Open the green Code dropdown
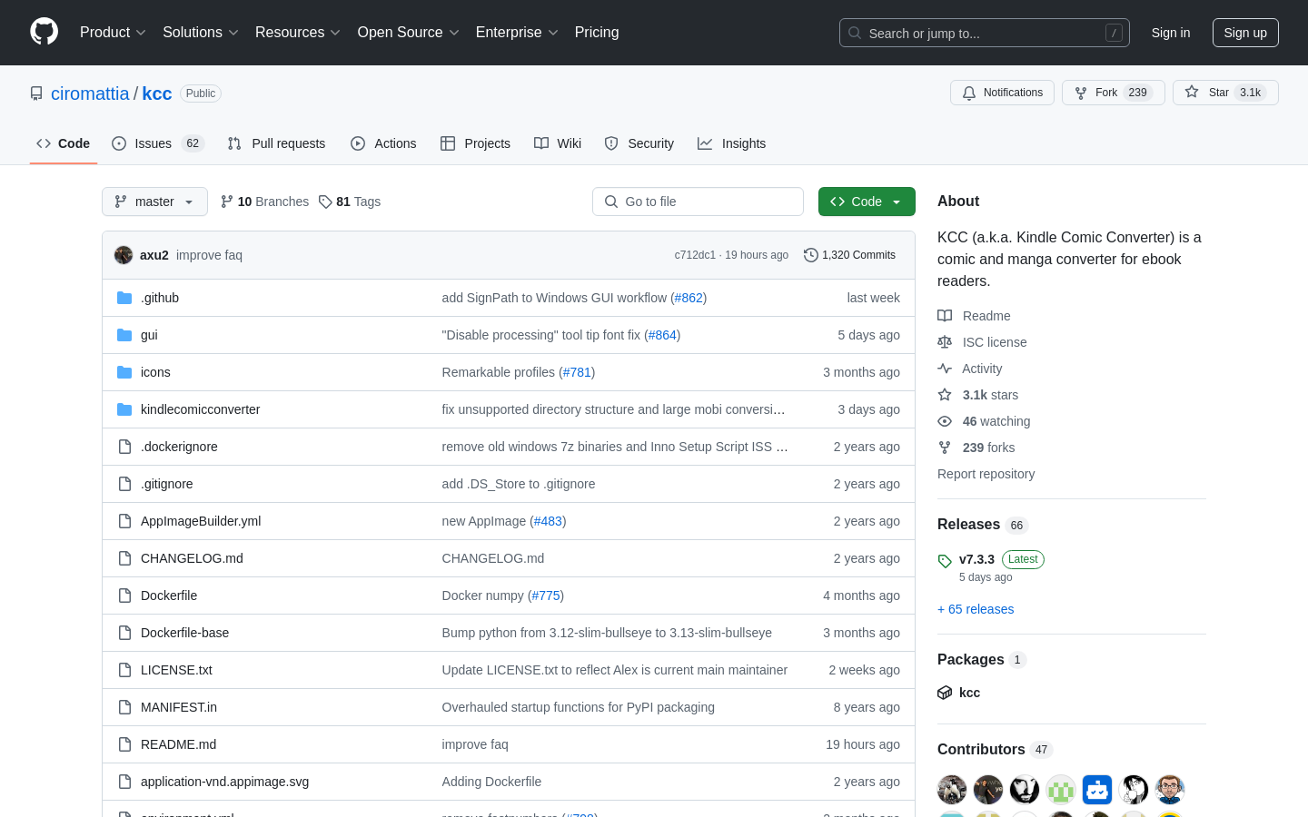1308x817 pixels. pyautogui.click(x=867, y=202)
